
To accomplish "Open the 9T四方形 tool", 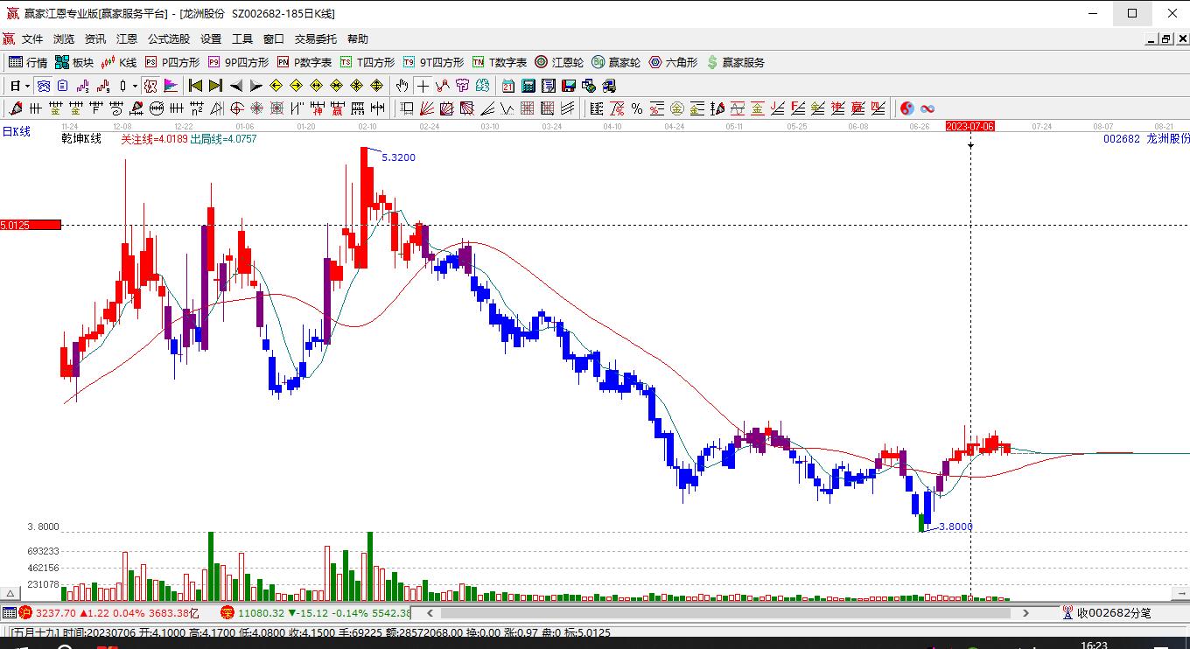I will 433,62.
